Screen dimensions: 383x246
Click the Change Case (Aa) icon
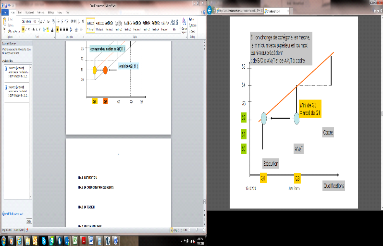click(x=49, y=22)
